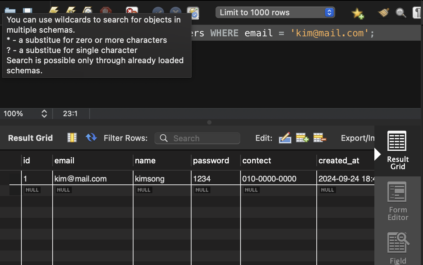Delete the selected rows with the minus-row icon
The height and width of the screenshot is (265, 423).
tap(320, 138)
